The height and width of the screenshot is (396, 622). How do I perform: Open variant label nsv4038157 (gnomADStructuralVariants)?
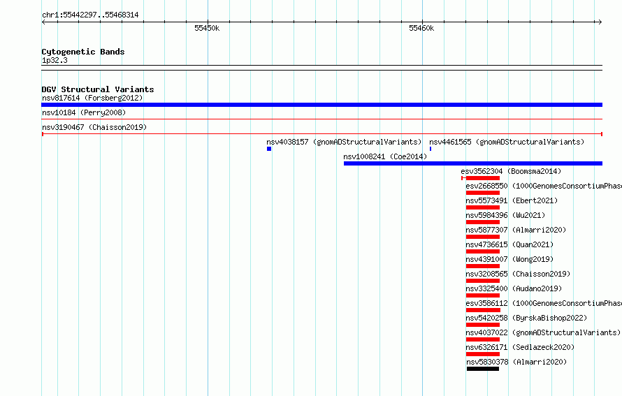click(344, 142)
